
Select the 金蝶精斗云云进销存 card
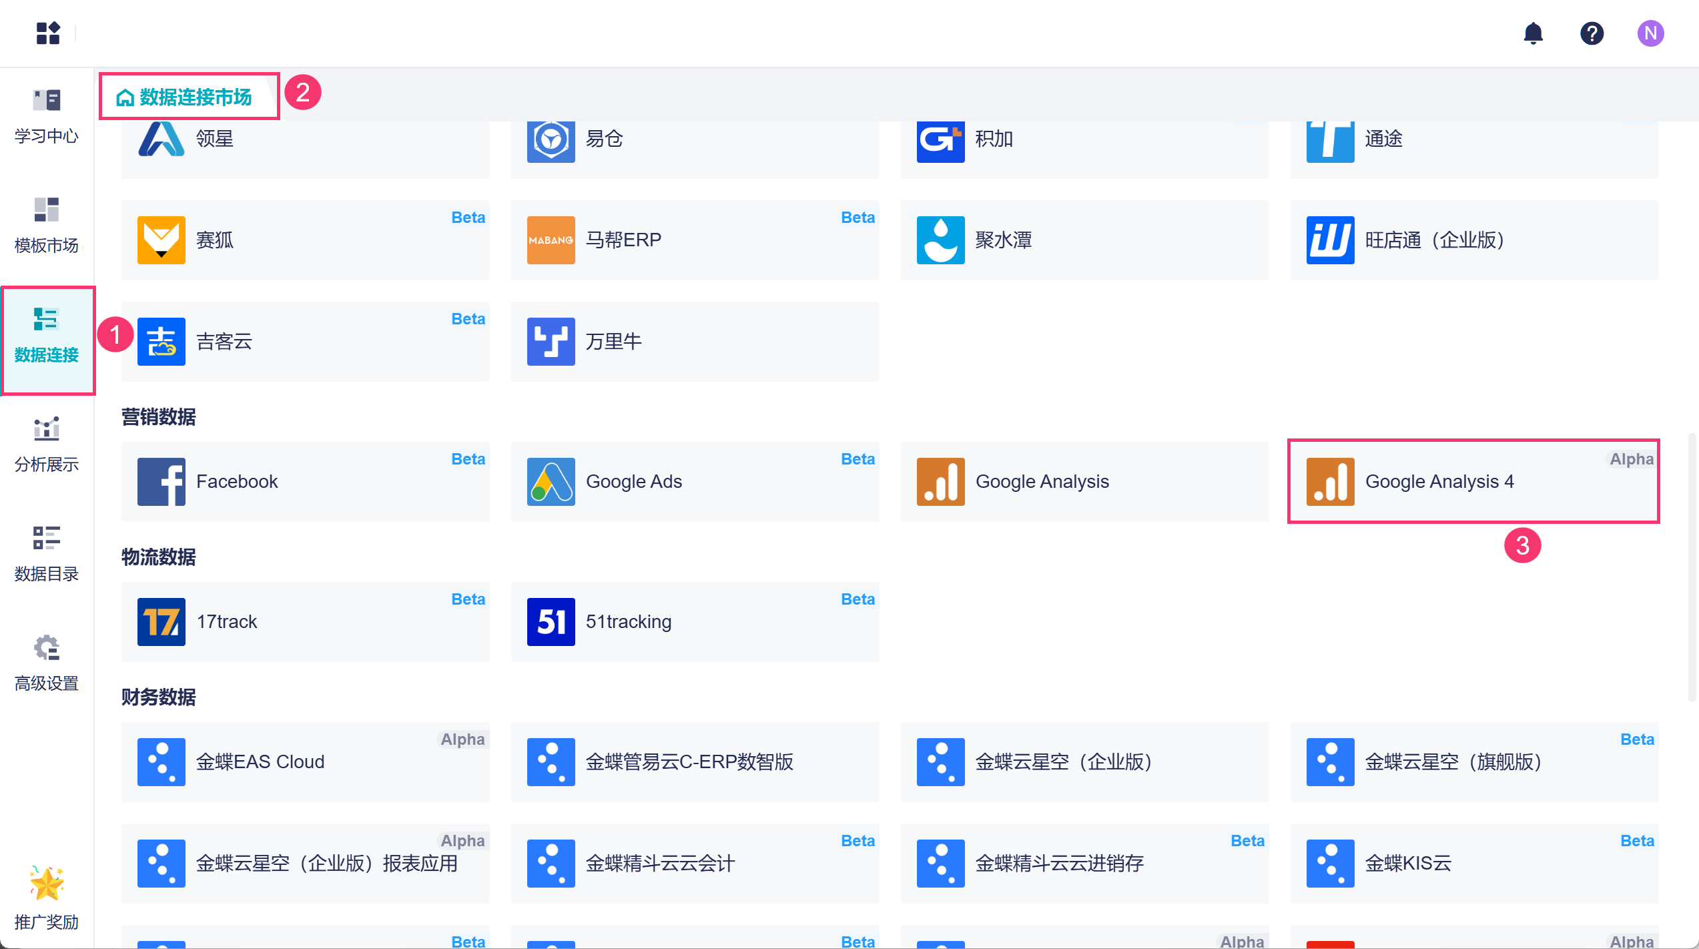pos(1085,864)
